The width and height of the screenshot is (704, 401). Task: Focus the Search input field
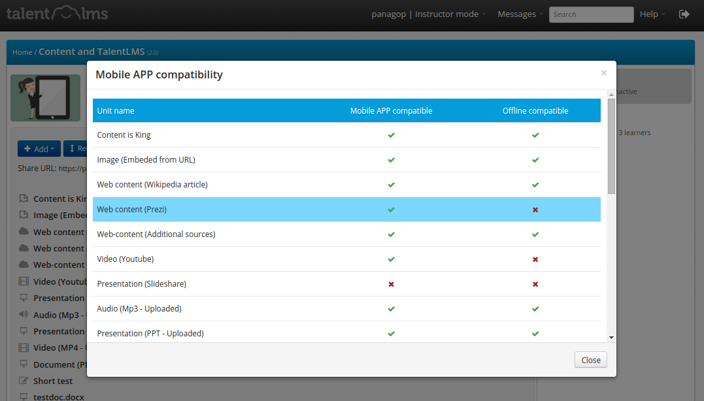click(x=591, y=14)
